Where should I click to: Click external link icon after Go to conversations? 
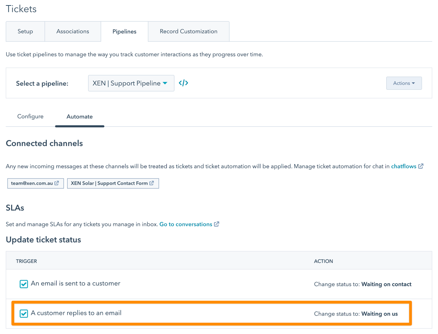(217, 224)
